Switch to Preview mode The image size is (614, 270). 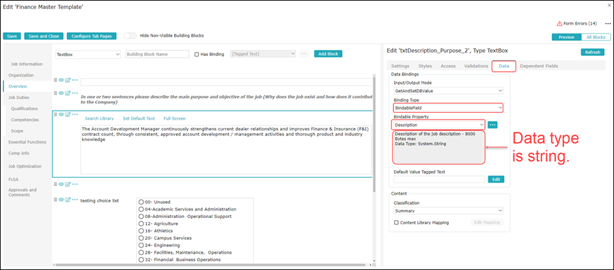pos(566,37)
